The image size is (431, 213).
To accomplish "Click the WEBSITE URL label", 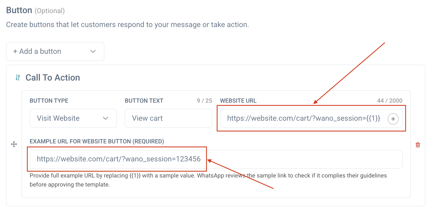I will (238, 101).
